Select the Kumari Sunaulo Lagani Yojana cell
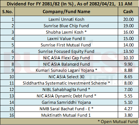 pos(66,70)
